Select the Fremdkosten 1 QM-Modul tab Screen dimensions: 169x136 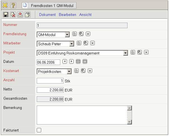(x=48, y=5)
